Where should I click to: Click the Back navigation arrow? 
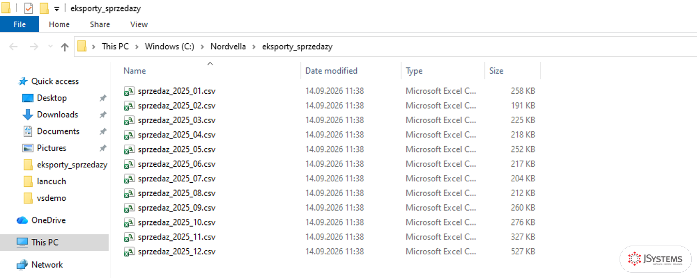tap(14, 46)
